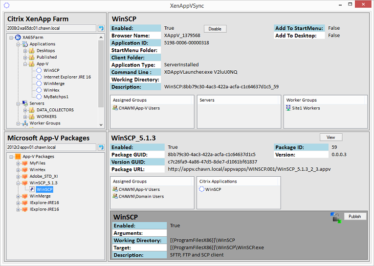Click the Worker Groups node icon
Image resolution: width=374 pixels, height=266 pixels.
point(25,123)
